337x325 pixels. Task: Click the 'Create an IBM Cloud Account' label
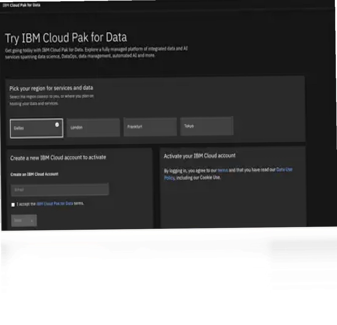(x=35, y=174)
